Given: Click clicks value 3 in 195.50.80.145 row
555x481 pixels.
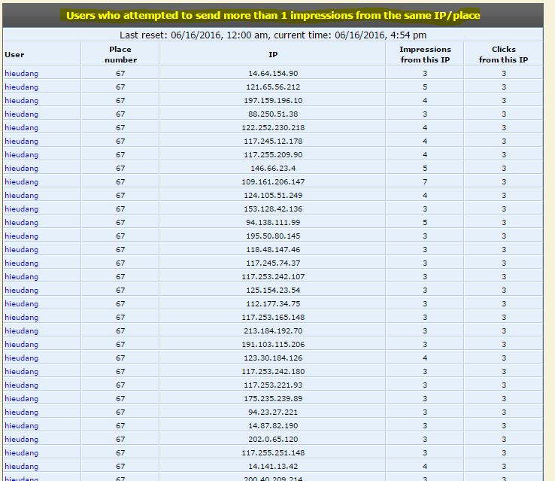Looking at the screenshot, I should point(504,236).
